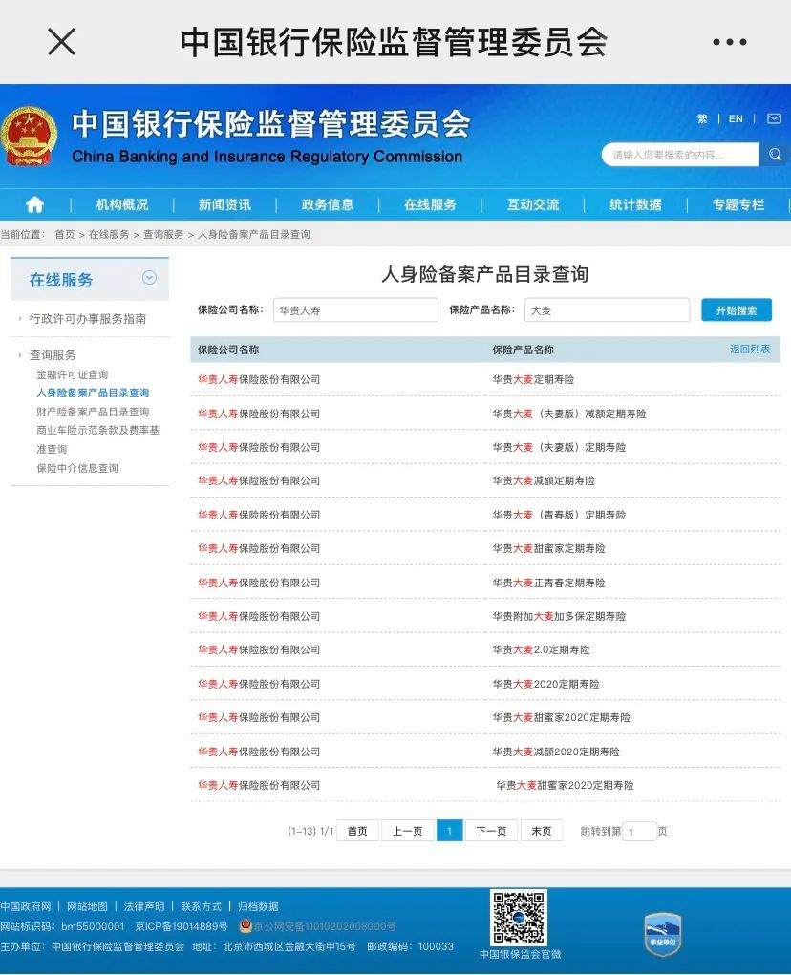Open 中国政府网 footer link
791x975 pixels.
coord(26,906)
